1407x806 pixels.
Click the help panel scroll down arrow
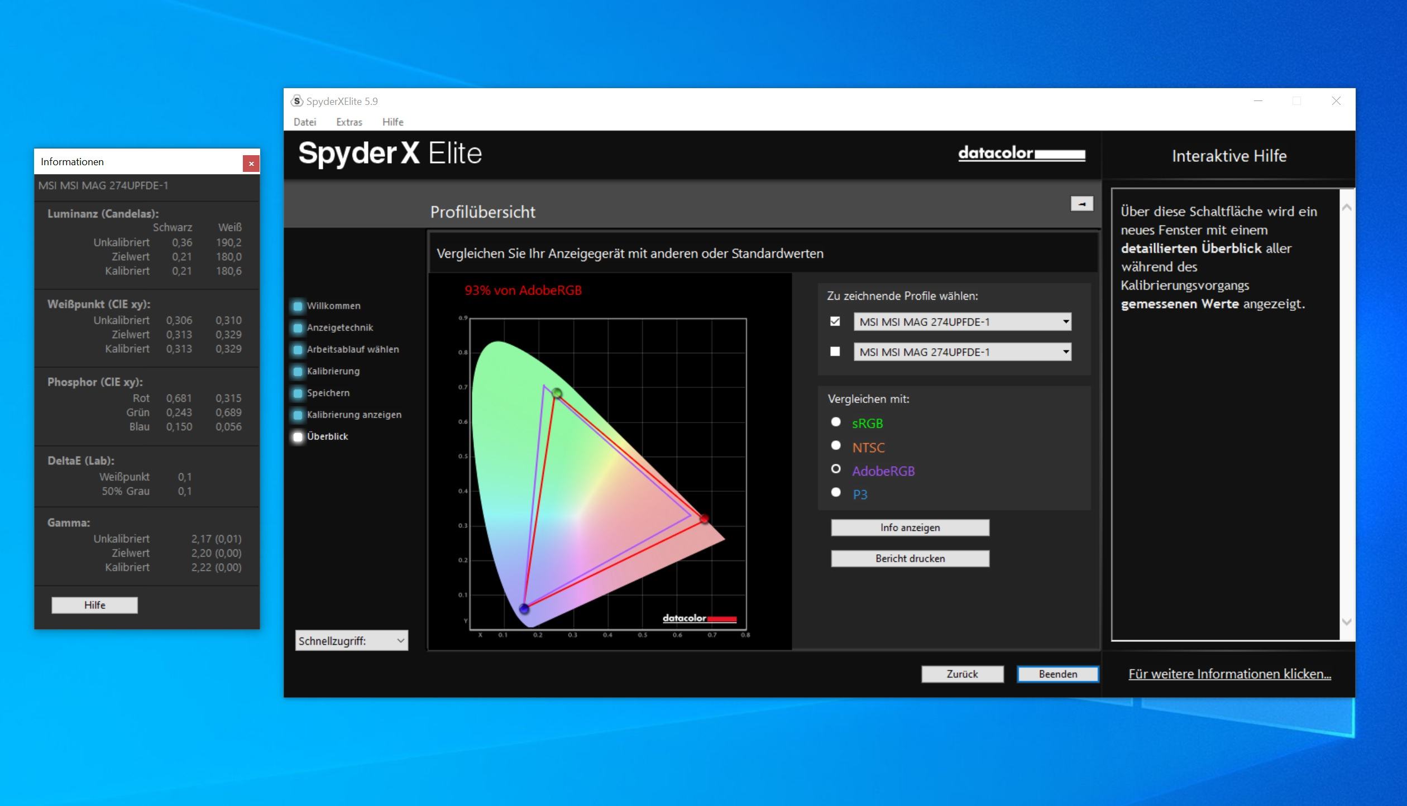click(1346, 621)
